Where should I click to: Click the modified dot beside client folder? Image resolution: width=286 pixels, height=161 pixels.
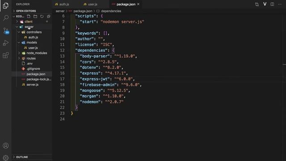47,21
